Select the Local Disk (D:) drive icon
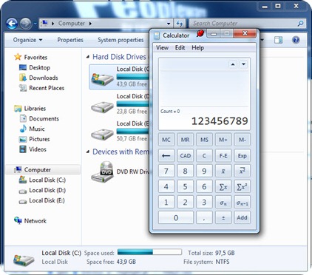 (102, 107)
